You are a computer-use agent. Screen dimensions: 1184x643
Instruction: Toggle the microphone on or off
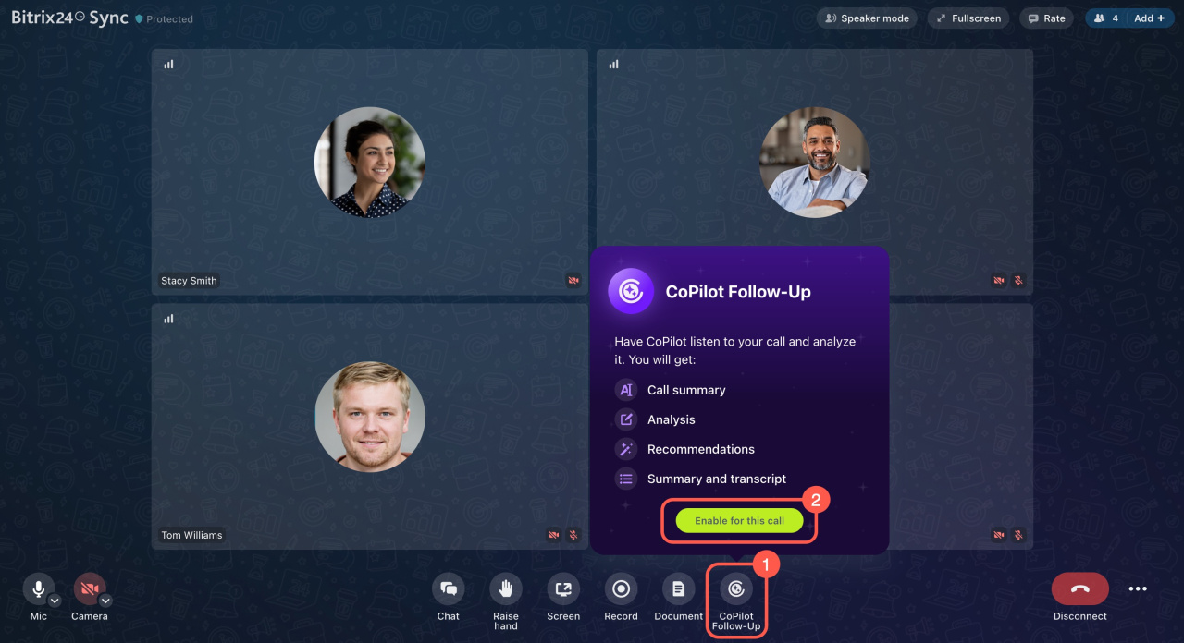point(38,588)
